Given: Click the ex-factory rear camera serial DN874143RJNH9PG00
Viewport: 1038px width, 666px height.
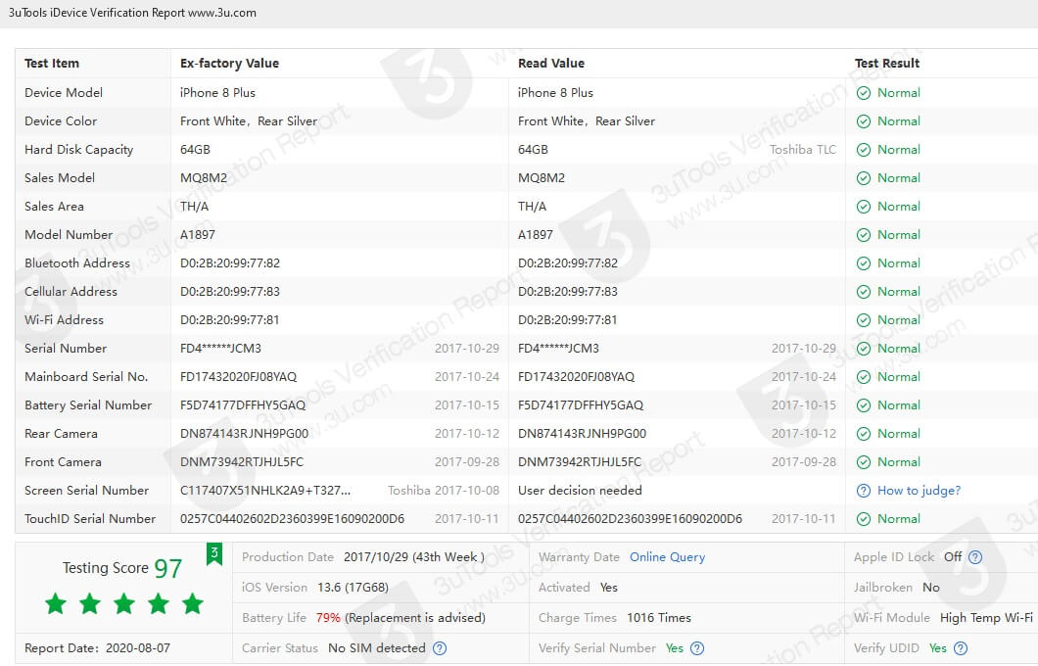Looking at the screenshot, I should pyautogui.click(x=244, y=434).
